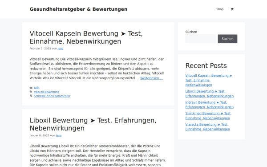This screenshot has width=267, height=167.
Task: Open the Shop menu item
Action: (220, 9)
